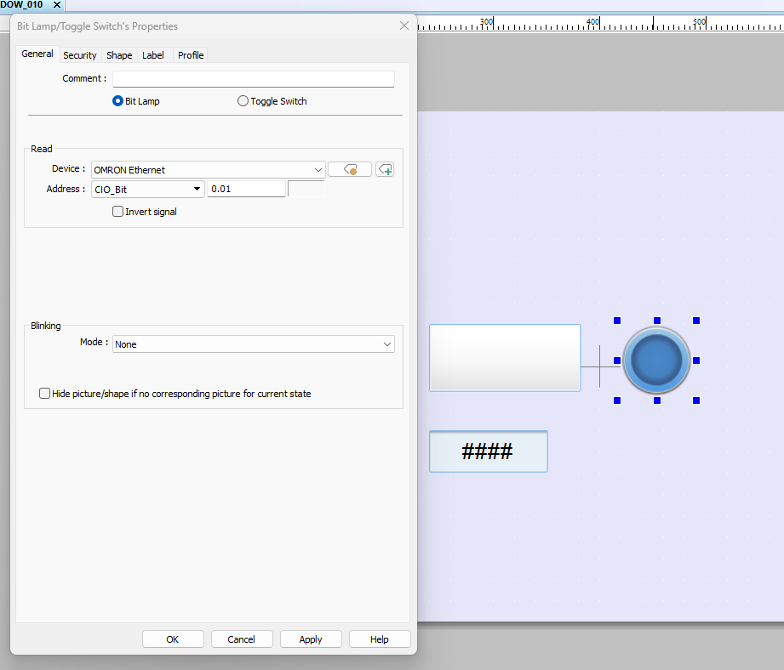The height and width of the screenshot is (670, 784).
Task: Click the tag settings icon beside Device
Action: 350,170
